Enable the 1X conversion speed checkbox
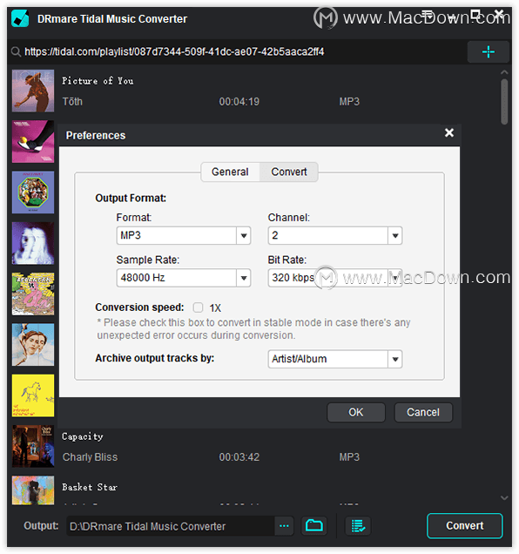This screenshot has height=554, width=519. click(198, 307)
